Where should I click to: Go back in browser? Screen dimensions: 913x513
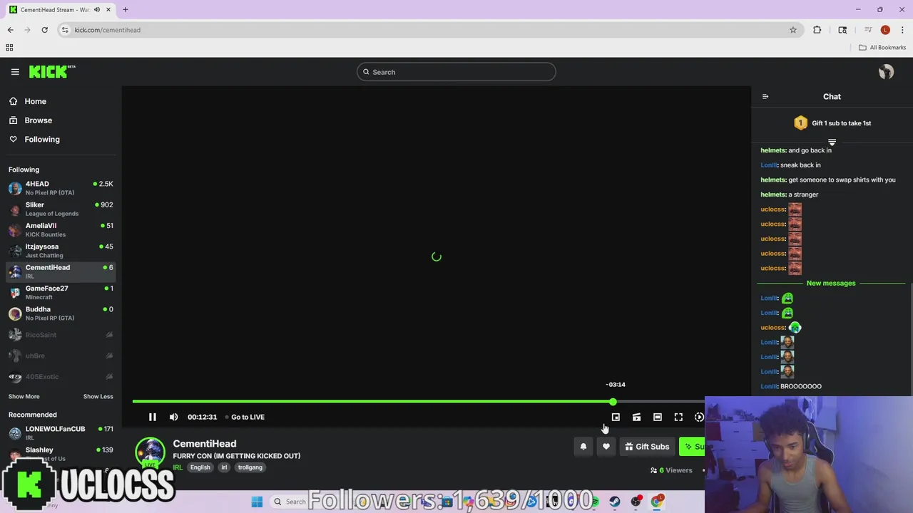pyautogui.click(x=10, y=30)
